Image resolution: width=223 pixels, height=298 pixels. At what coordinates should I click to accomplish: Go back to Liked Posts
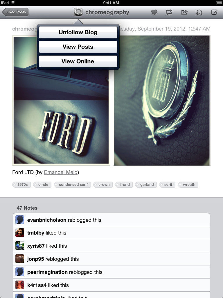point(15,12)
